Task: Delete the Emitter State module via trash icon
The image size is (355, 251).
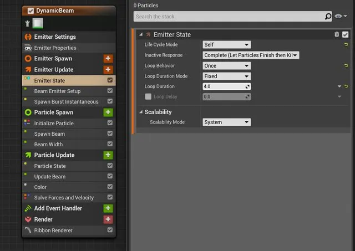Action: click(x=337, y=34)
